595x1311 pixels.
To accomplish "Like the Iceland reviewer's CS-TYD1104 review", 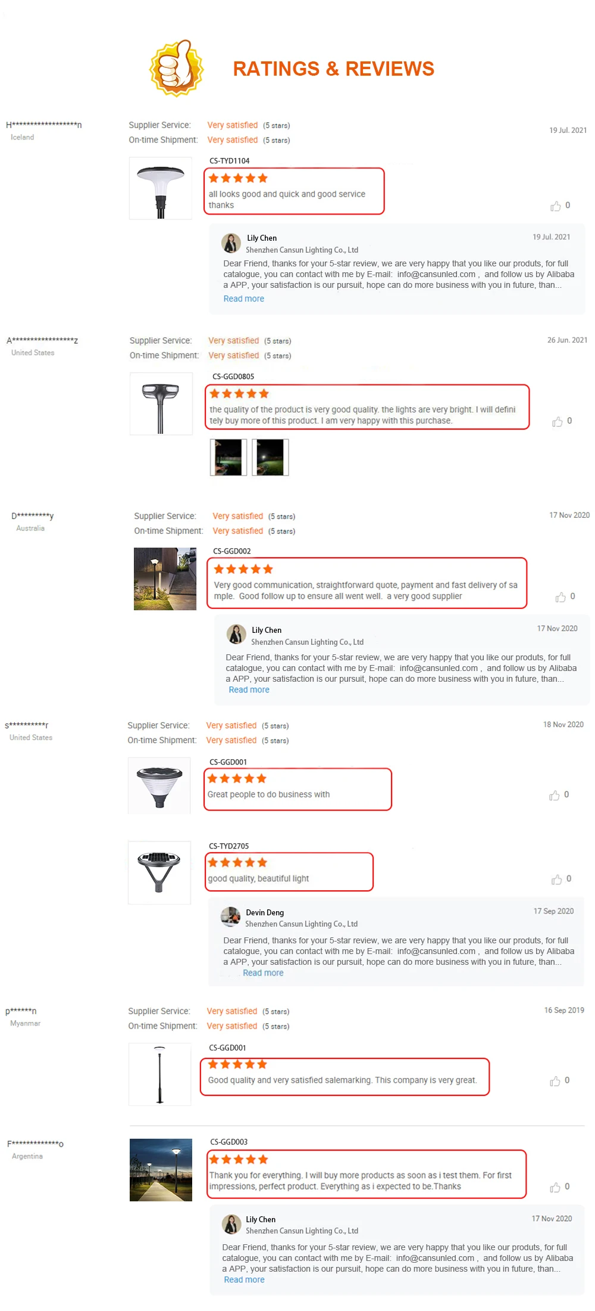I will (555, 206).
